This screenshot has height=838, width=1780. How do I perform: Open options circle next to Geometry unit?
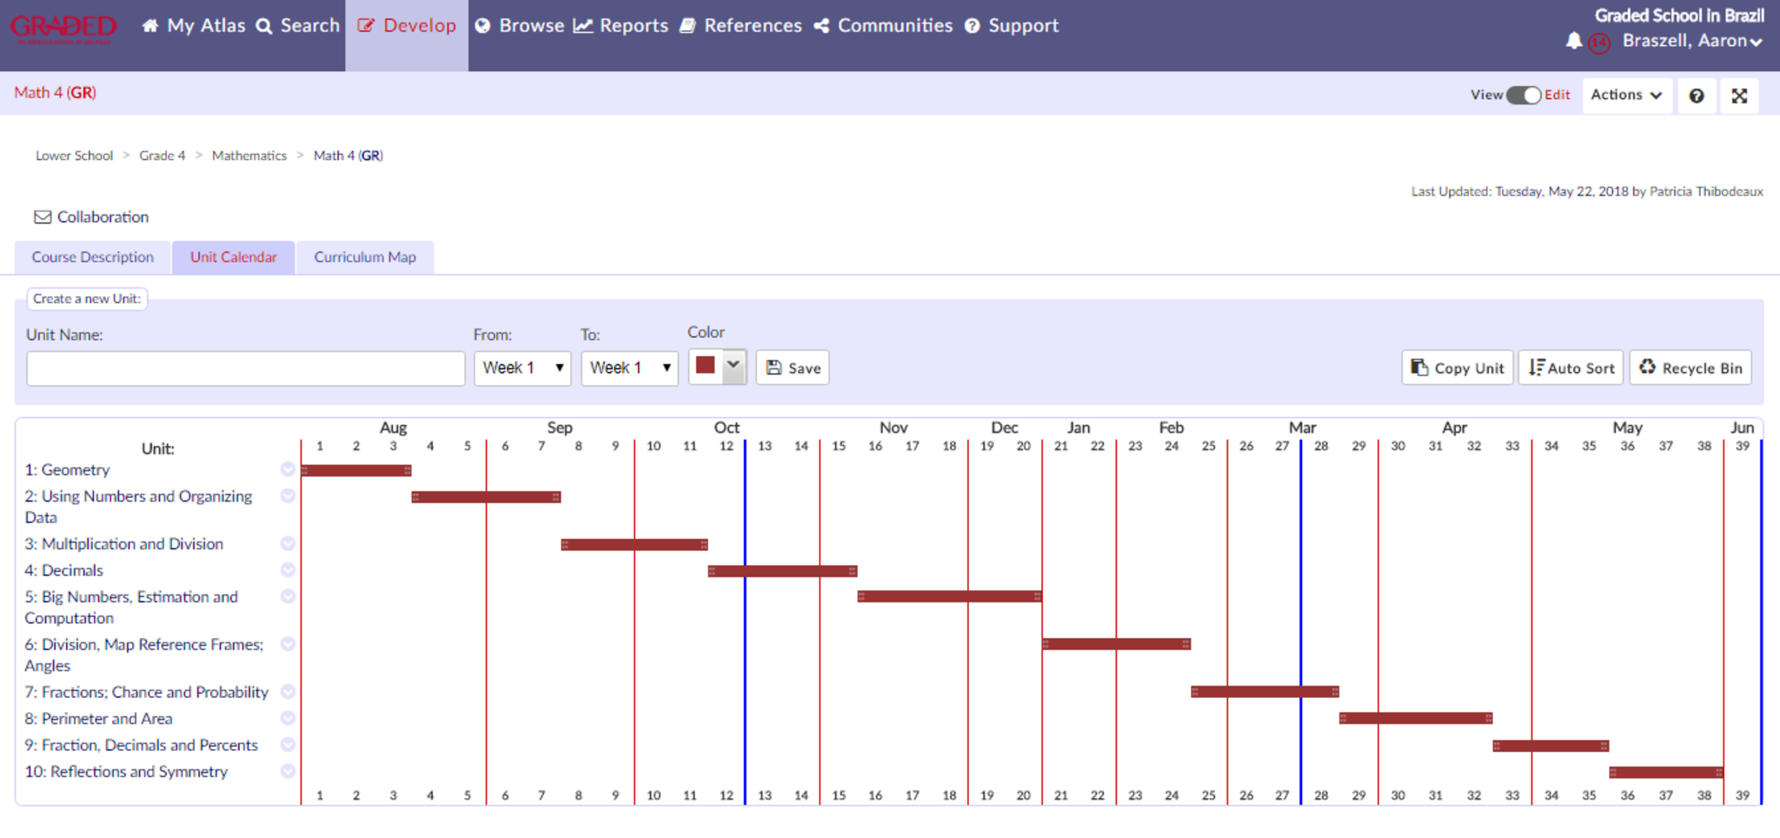pos(288,469)
